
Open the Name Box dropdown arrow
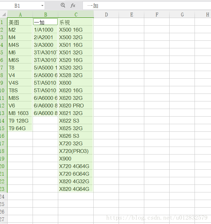click(42, 6)
